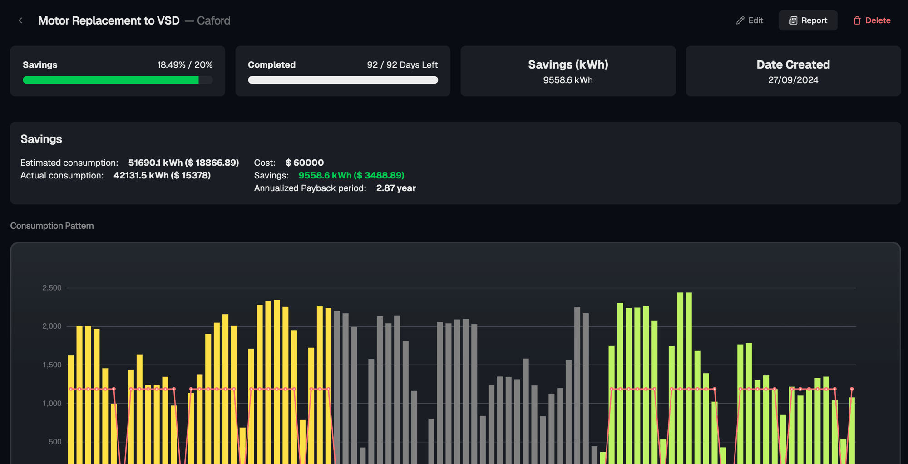Click the Delete button
908x464 pixels.
coord(871,20)
